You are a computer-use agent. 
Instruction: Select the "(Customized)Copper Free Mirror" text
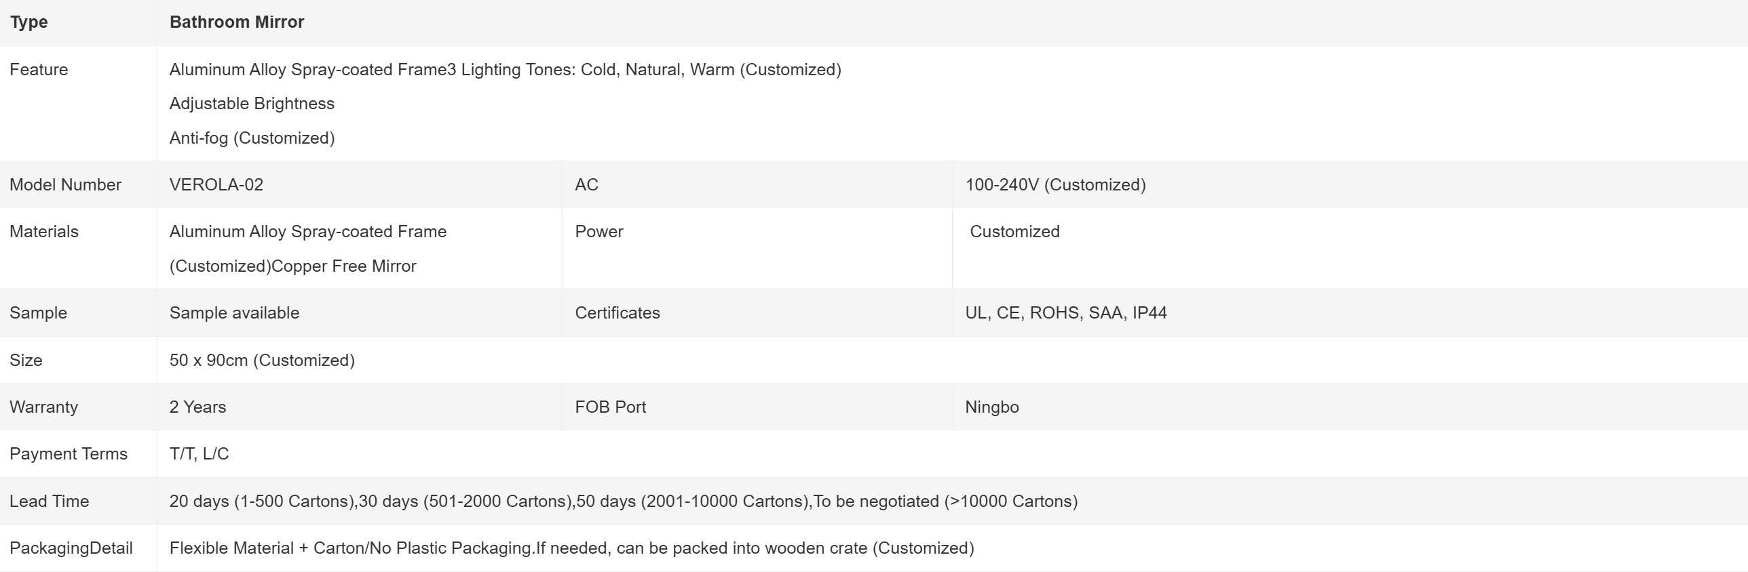coord(292,266)
